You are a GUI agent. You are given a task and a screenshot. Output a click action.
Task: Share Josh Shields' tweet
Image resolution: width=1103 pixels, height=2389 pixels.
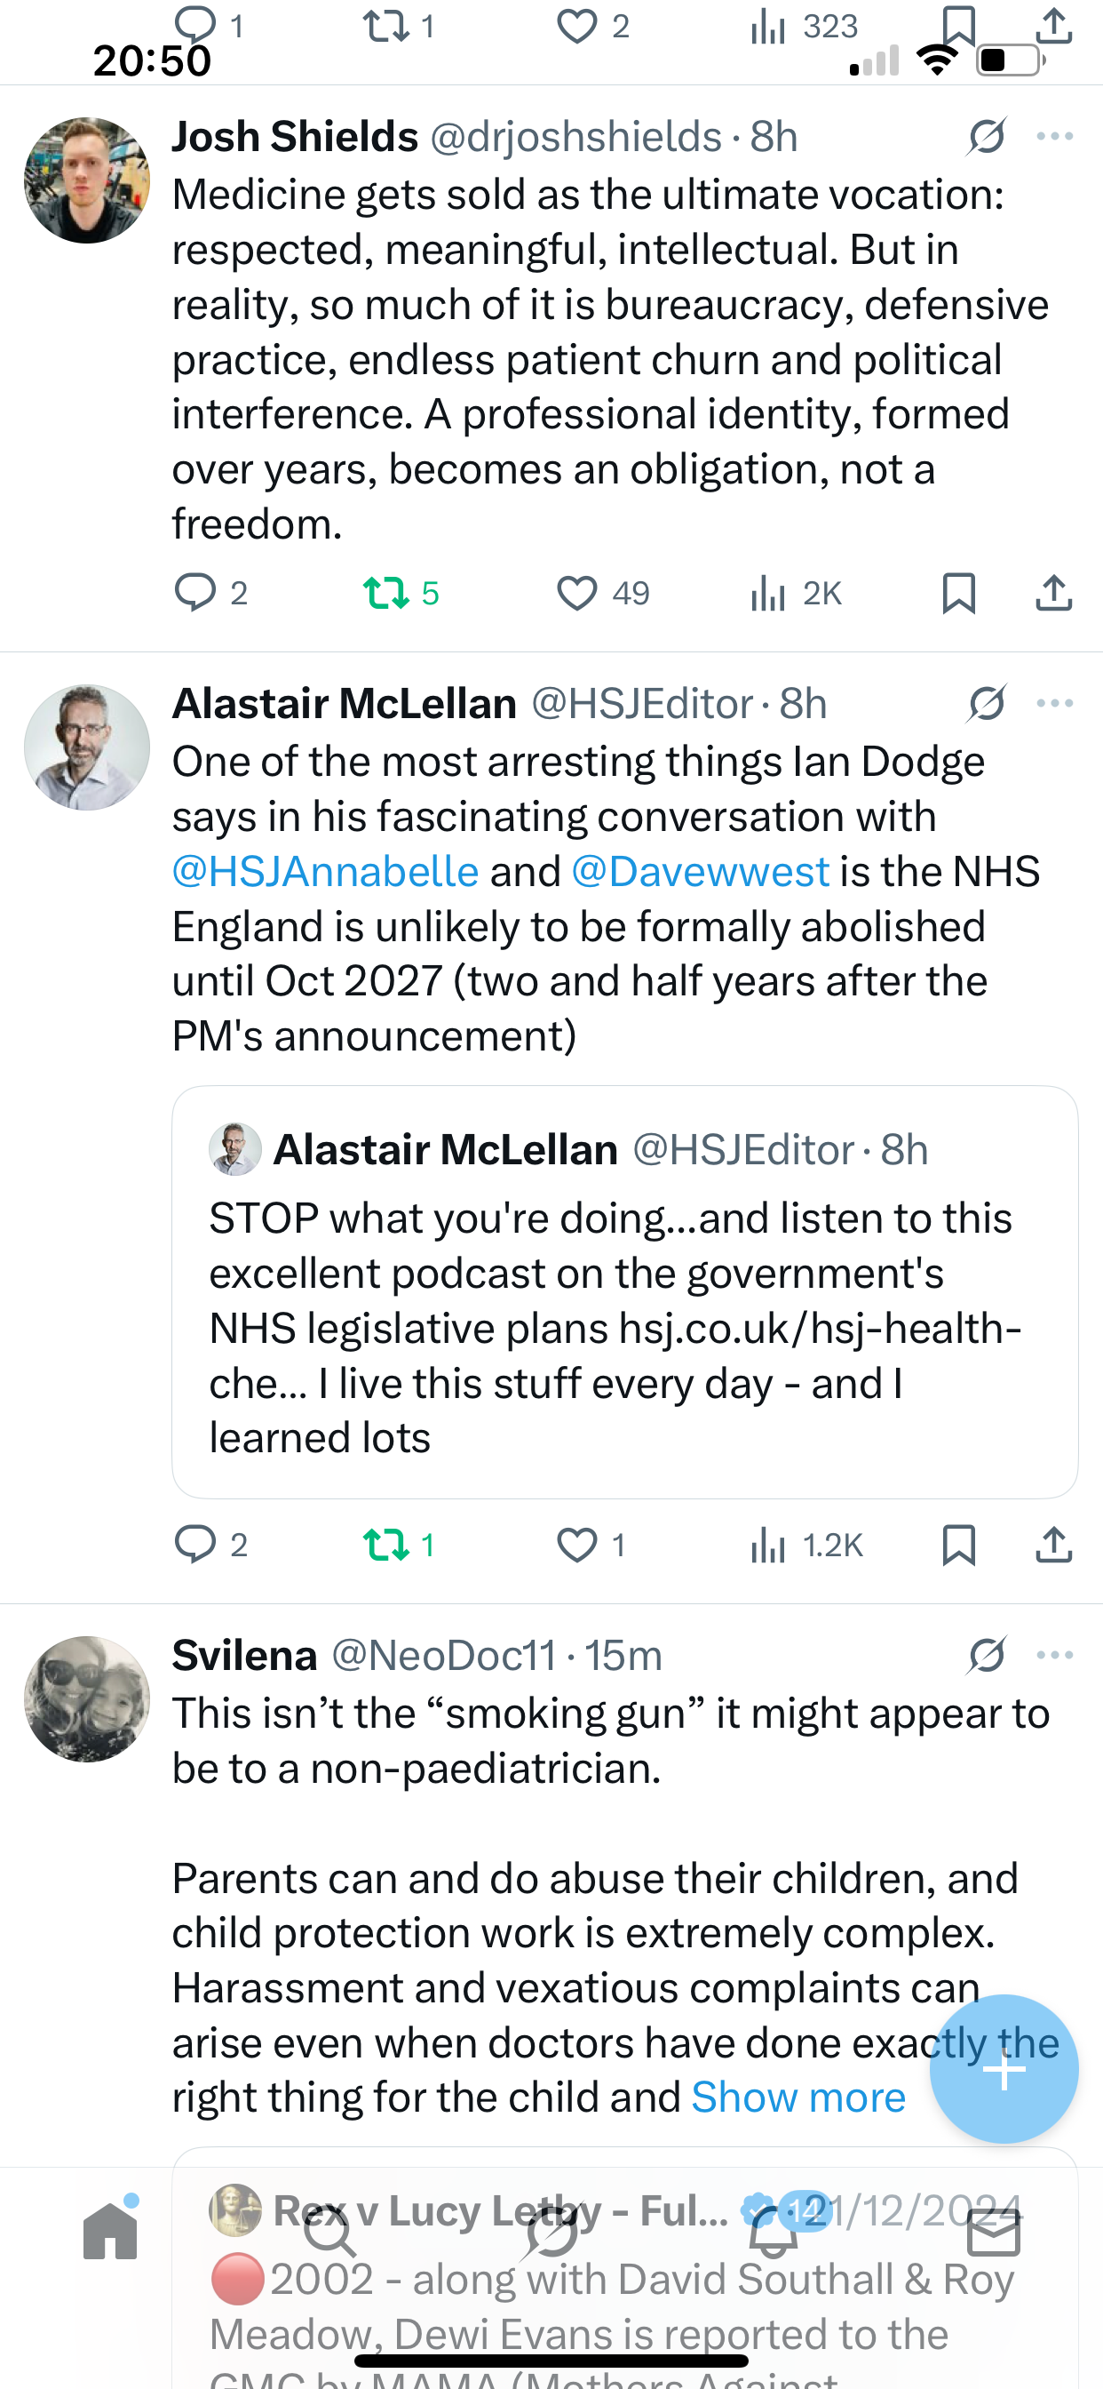tap(1053, 594)
